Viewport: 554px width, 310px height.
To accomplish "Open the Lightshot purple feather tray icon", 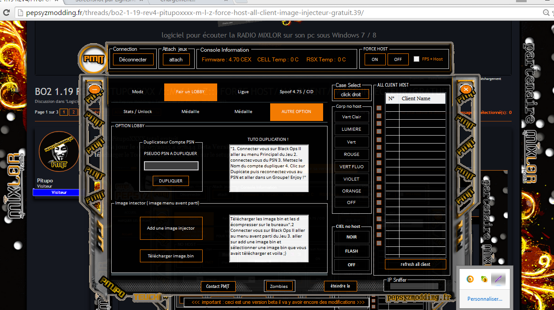I will [x=498, y=279].
